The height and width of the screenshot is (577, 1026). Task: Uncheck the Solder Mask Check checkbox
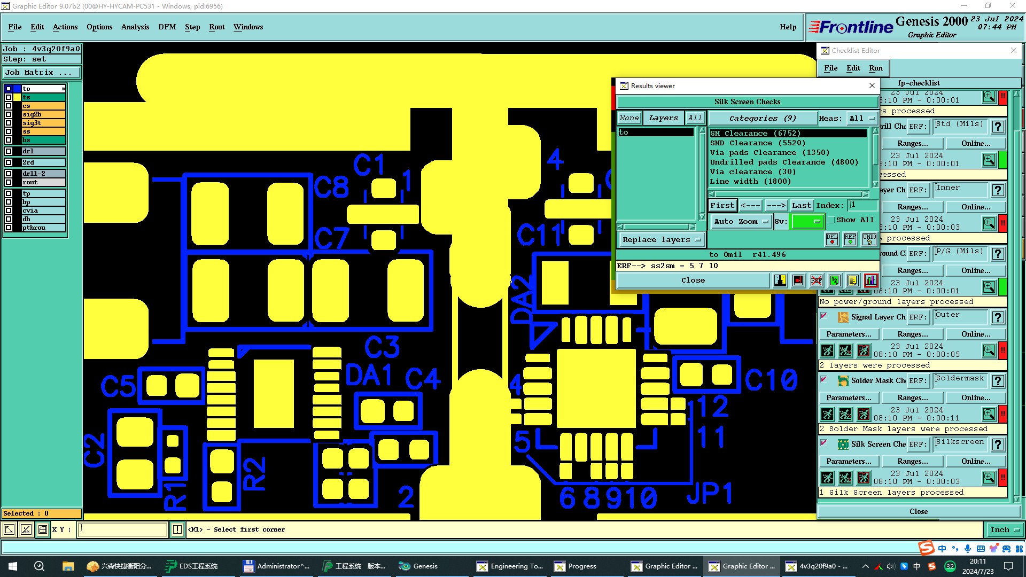coord(824,379)
